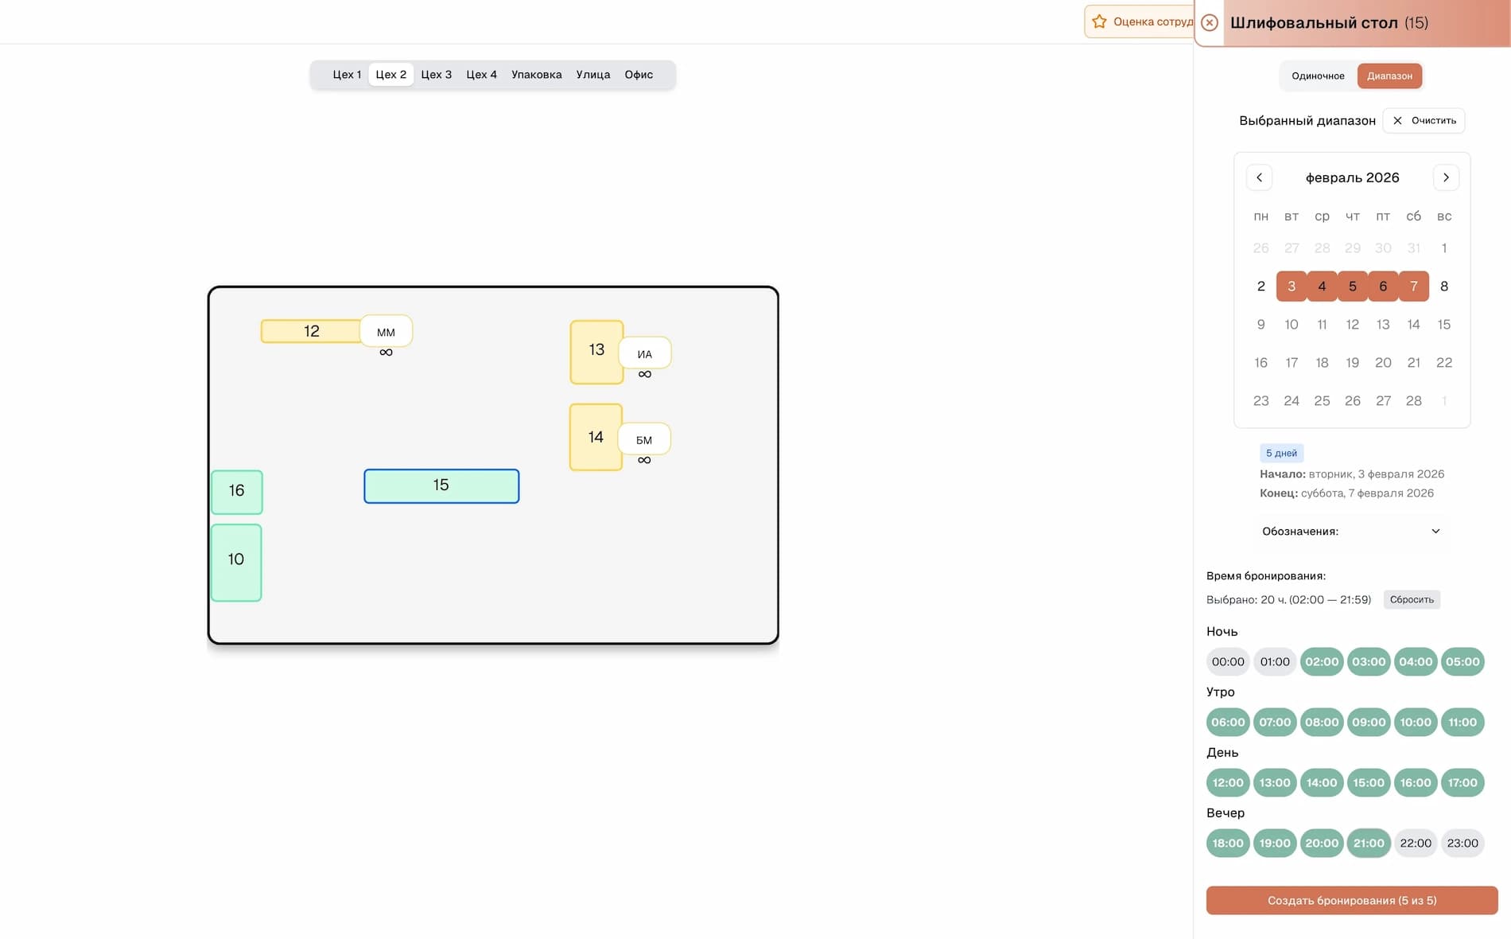The height and width of the screenshot is (939, 1511).
Task: Click the infinity icon under the БМ badge
Action: point(645,460)
